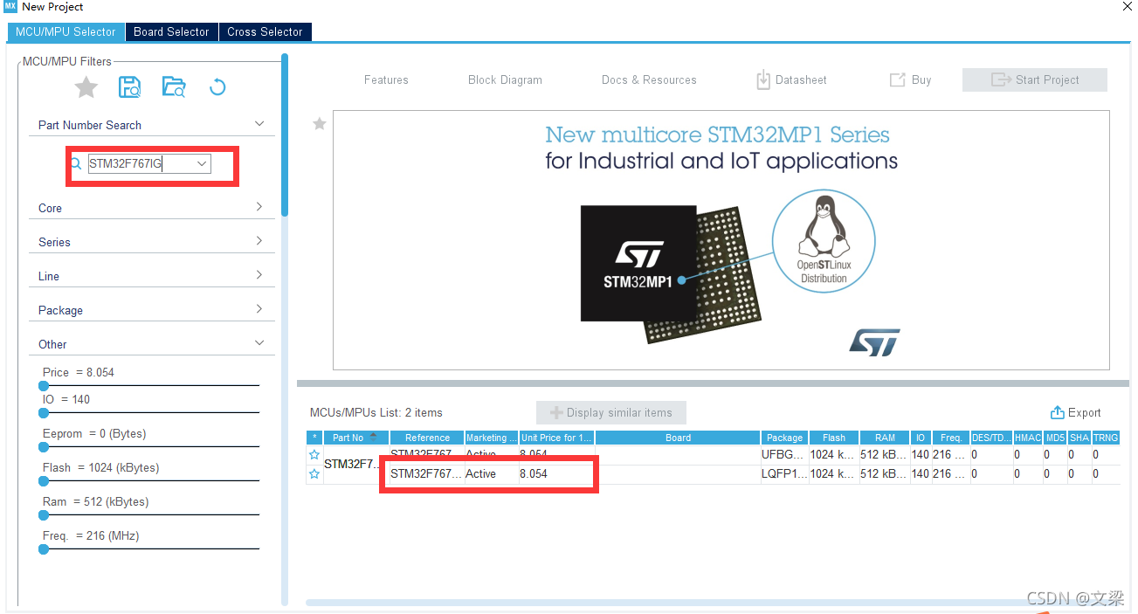Sort by the Board column header
The height and width of the screenshot is (614, 1138).
click(678, 438)
